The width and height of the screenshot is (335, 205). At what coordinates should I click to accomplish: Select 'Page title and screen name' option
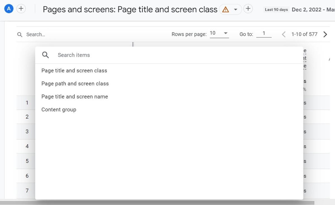(75, 97)
